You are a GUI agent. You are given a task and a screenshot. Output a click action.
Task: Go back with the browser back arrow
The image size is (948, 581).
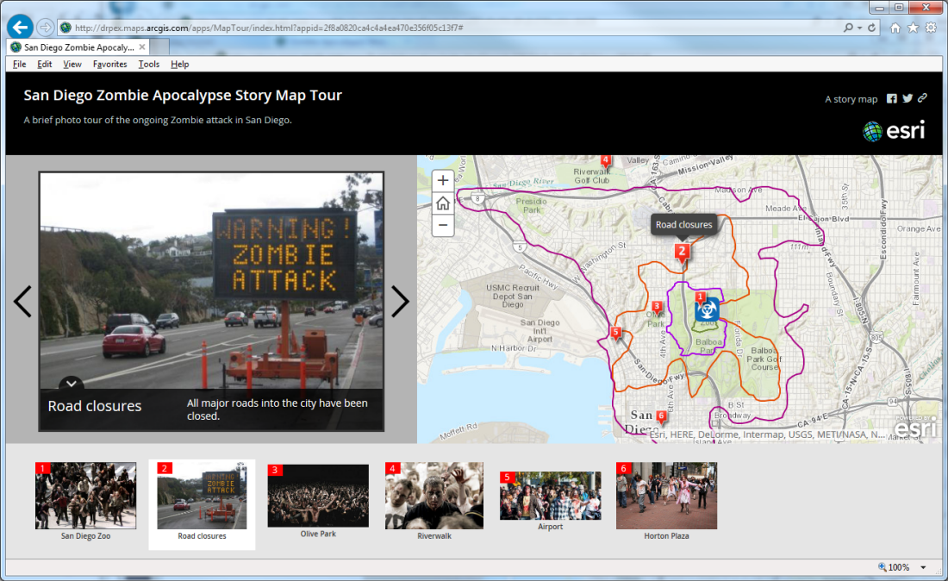tap(20, 28)
